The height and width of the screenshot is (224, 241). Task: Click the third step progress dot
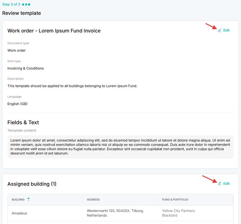(29, 4)
